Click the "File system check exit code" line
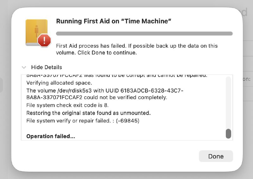Viewport: 253px width, 179px height. coord(70,105)
